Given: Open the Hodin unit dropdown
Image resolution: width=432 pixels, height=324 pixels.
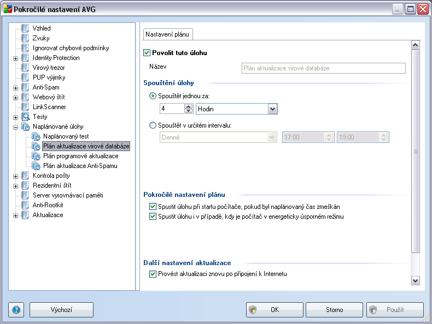Looking at the screenshot, I should (272, 109).
